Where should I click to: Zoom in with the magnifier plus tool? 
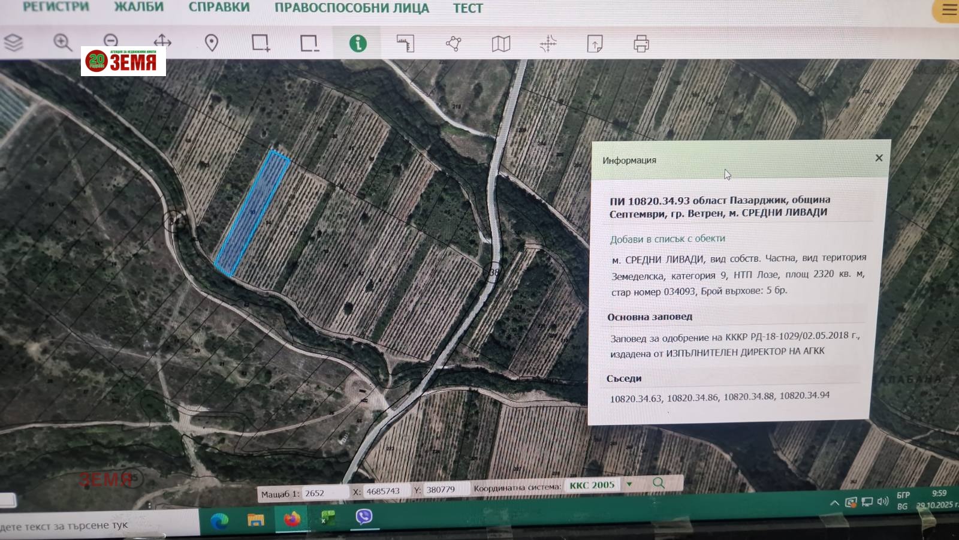tap(62, 43)
